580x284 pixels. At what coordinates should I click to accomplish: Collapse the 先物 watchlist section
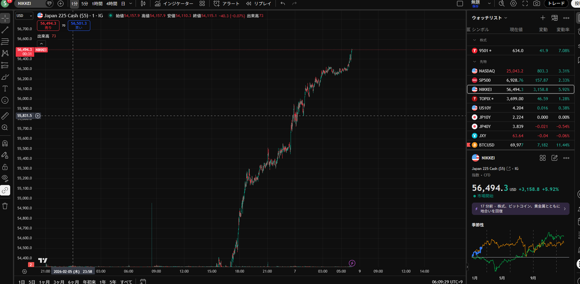[474, 61]
